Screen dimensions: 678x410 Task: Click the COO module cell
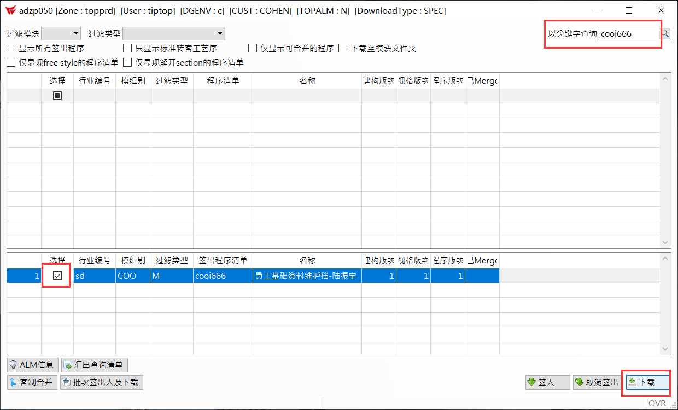[133, 276]
